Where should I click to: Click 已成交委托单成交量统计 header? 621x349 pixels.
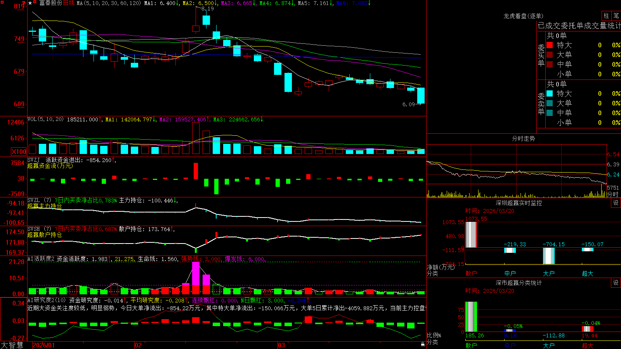click(579, 26)
